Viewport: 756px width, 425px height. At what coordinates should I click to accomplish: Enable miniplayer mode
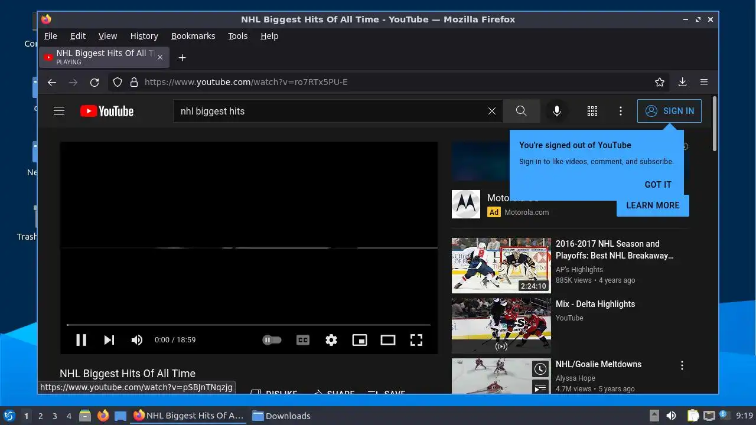360,340
